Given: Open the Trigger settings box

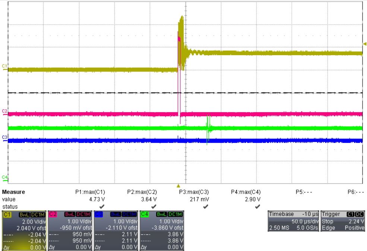Looking at the screenshot, I should coord(343,221).
